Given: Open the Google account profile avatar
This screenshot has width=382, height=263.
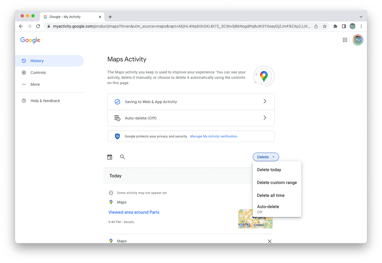Looking at the screenshot, I should point(358,40).
